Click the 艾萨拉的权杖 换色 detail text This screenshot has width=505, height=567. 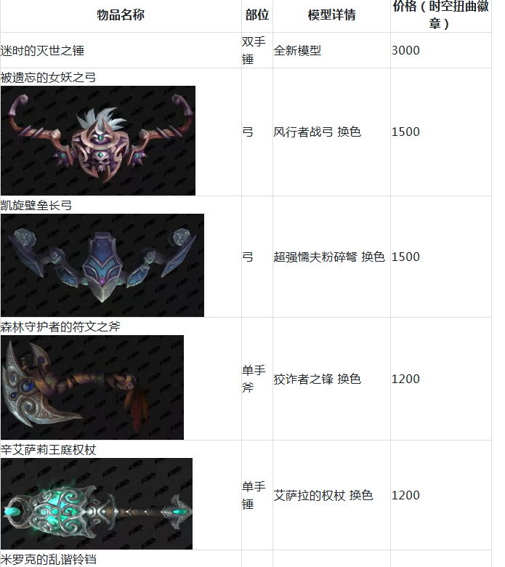[323, 496]
